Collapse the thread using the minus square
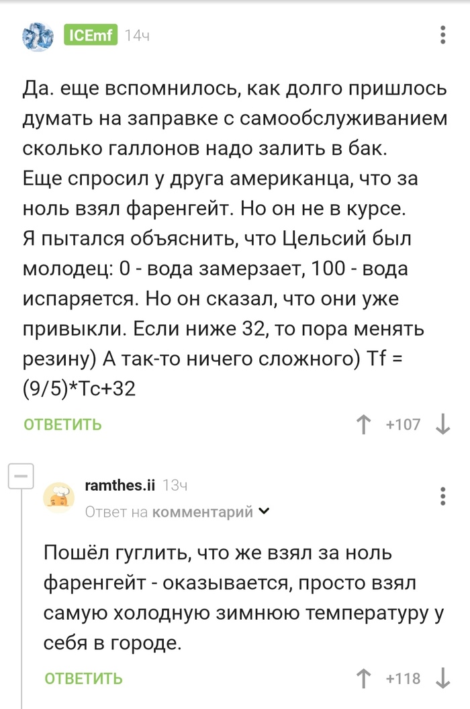The image size is (470, 709). coord(22,477)
